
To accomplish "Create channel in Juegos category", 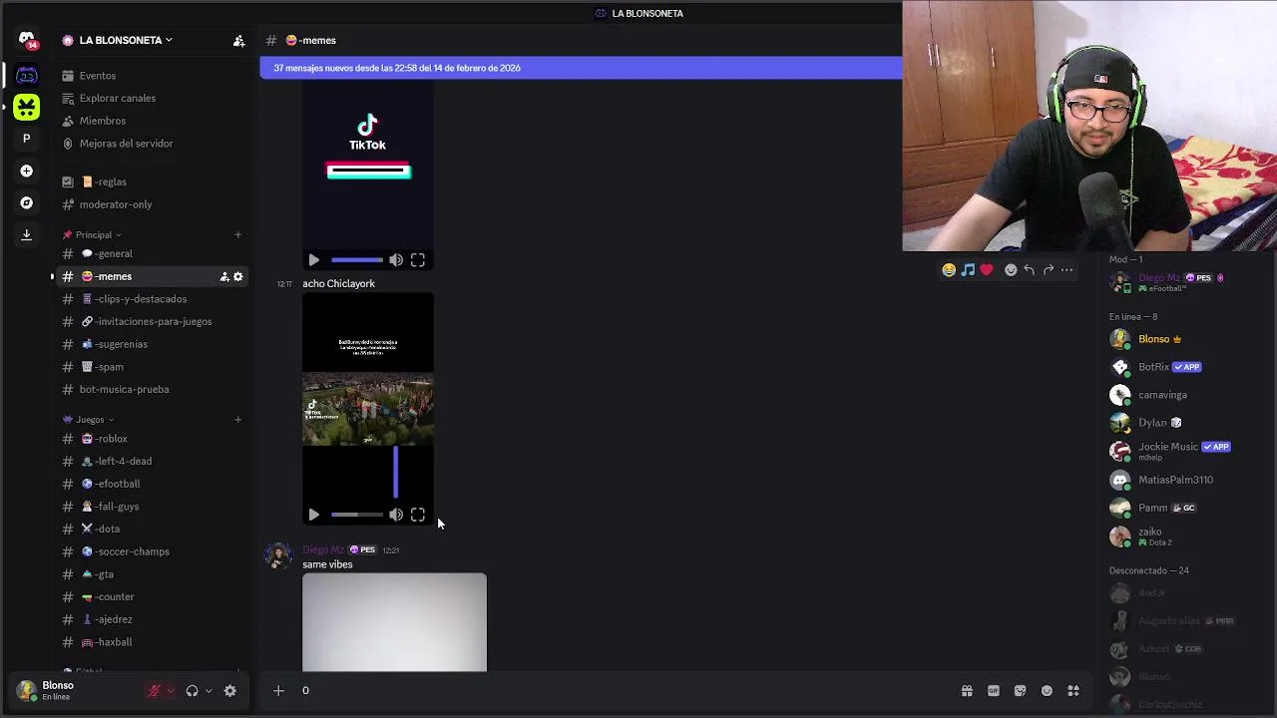I will coord(237,419).
